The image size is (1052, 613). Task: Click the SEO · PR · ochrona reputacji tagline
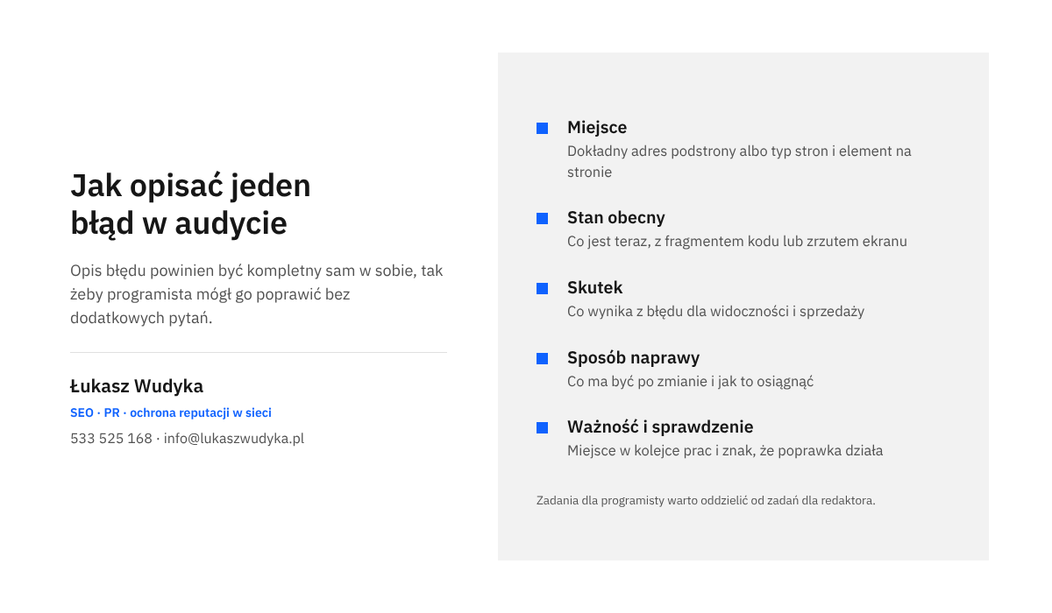pyautogui.click(x=171, y=412)
